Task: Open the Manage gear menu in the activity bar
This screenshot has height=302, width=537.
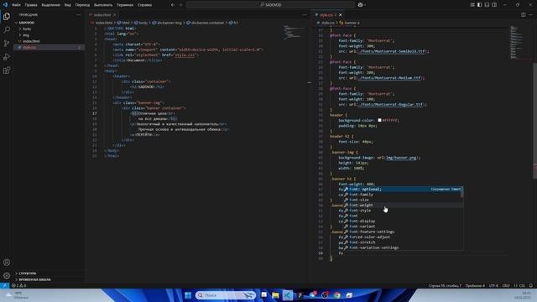Action: coord(7,276)
